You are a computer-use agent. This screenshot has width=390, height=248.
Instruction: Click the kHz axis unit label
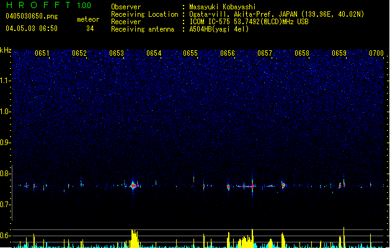(x=6, y=50)
